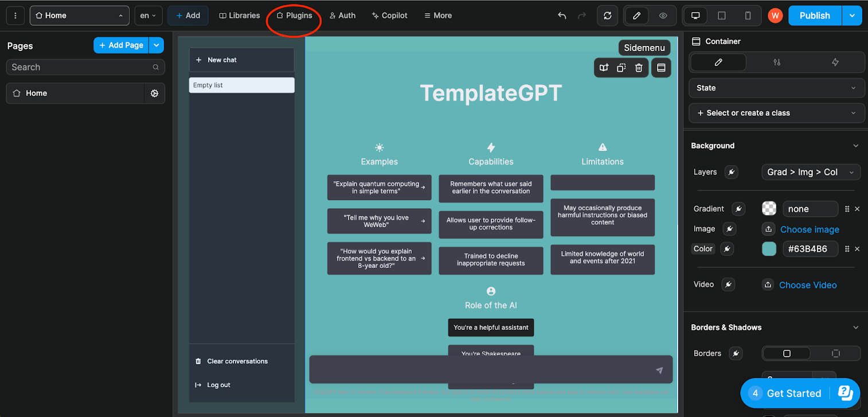This screenshot has height=417, width=868.
Task: Refresh the project using the sync icon
Action: pyautogui.click(x=608, y=15)
